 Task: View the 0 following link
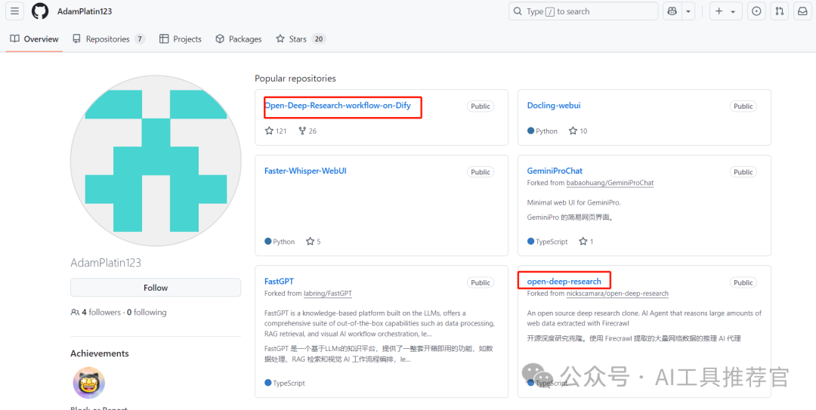(x=147, y=312)
